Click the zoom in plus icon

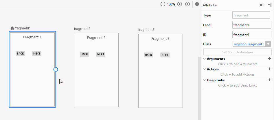point(180,4)
